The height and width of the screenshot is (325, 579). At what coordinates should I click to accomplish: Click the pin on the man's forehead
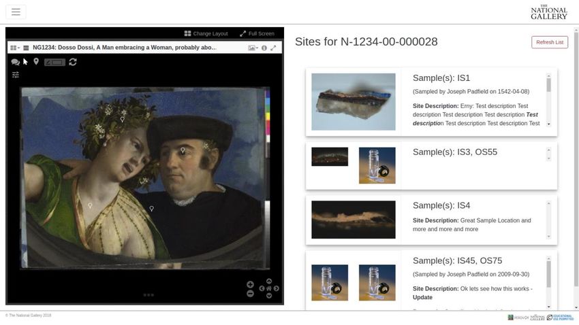point(183,150)
